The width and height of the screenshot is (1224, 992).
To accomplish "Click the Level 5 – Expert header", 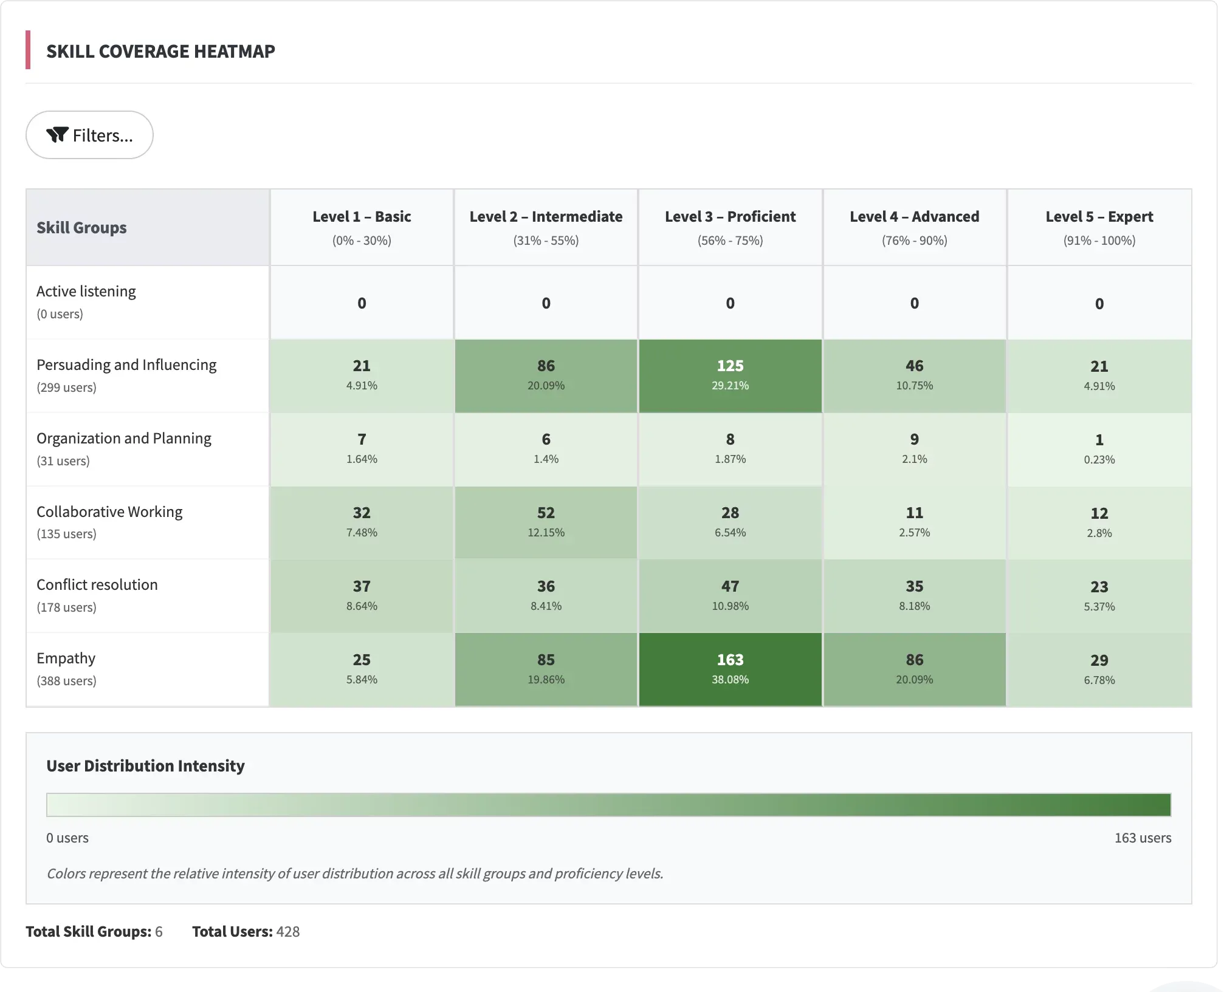I will click(1099, 227).
